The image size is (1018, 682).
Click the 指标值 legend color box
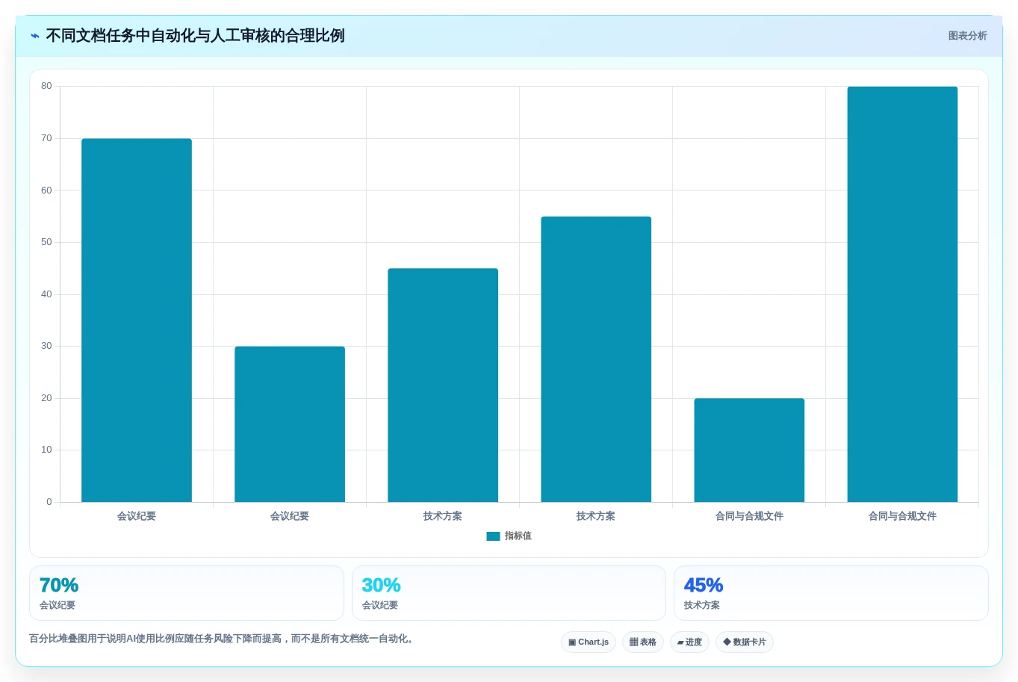click(493, 536)
